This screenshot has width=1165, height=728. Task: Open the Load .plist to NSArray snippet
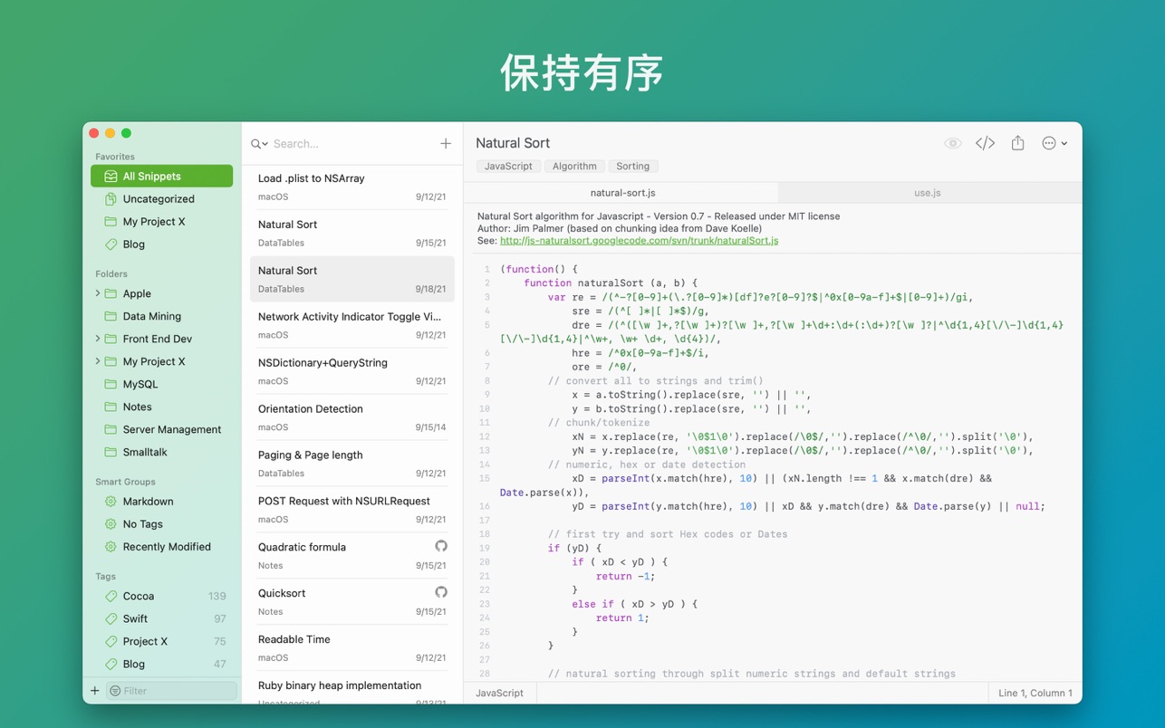tap(352, 187)
